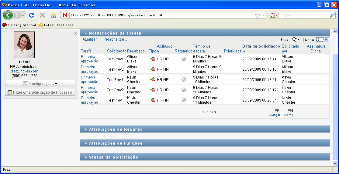339x174 pixels.
Task: Go to next page with Avançar arrow
Action: tap(277, 110)
